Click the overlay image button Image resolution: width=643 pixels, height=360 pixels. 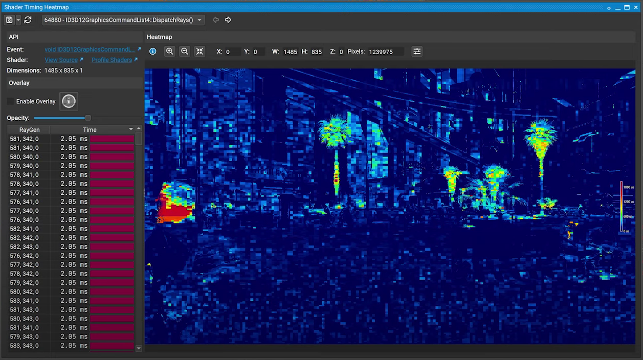(x=69, y=101)
